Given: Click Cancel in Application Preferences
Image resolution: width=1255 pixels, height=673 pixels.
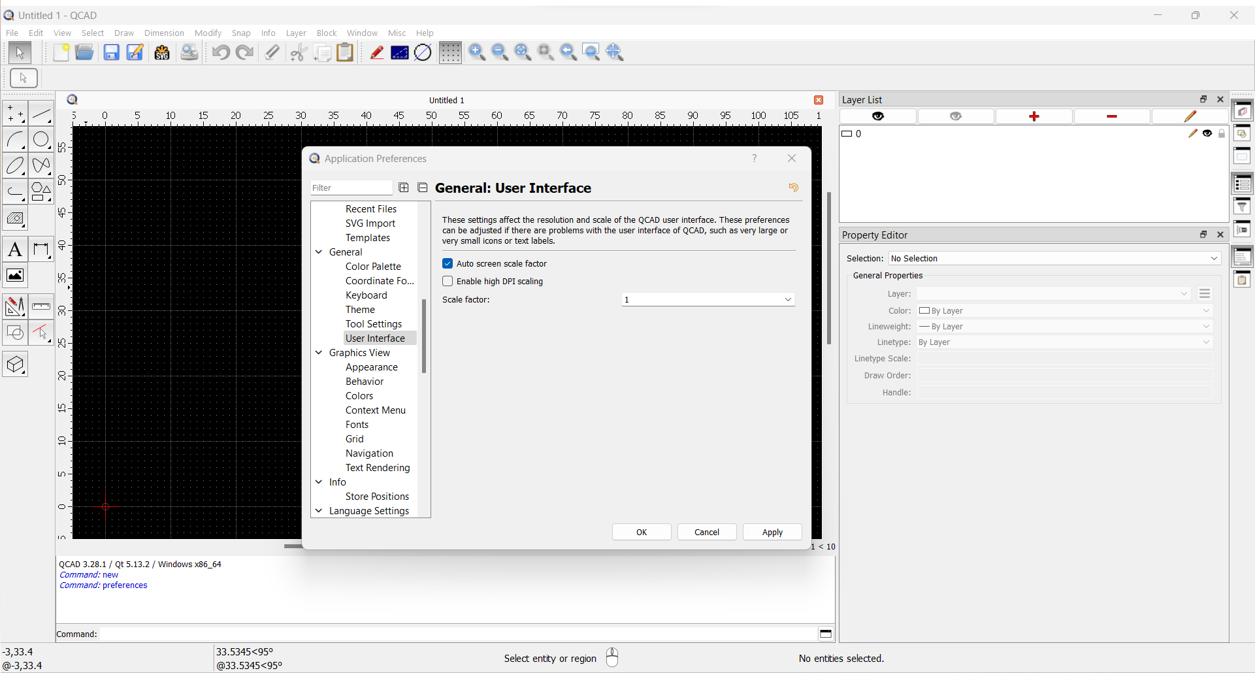Looking at the screenshot, I should tap(707, 532).
